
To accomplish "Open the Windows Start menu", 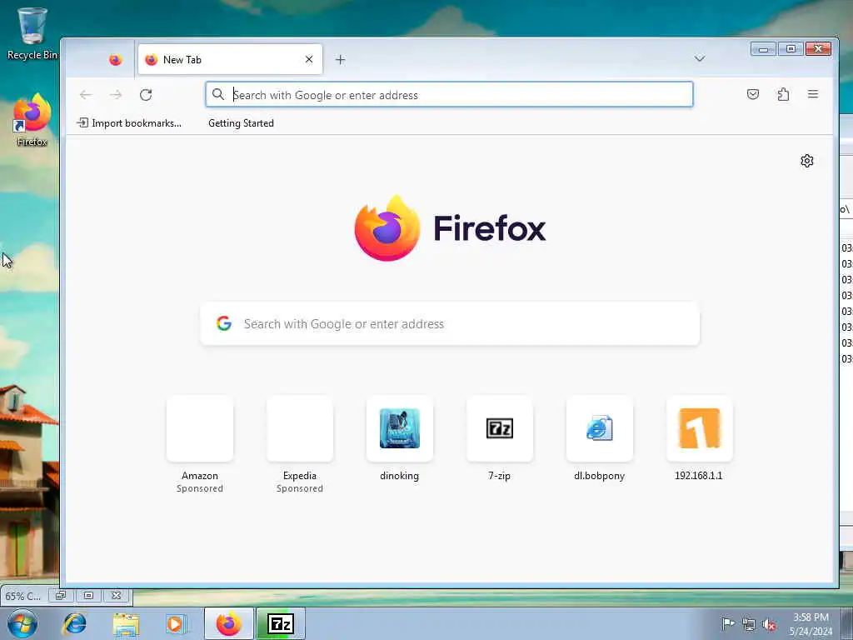I will tap(22, 623).
